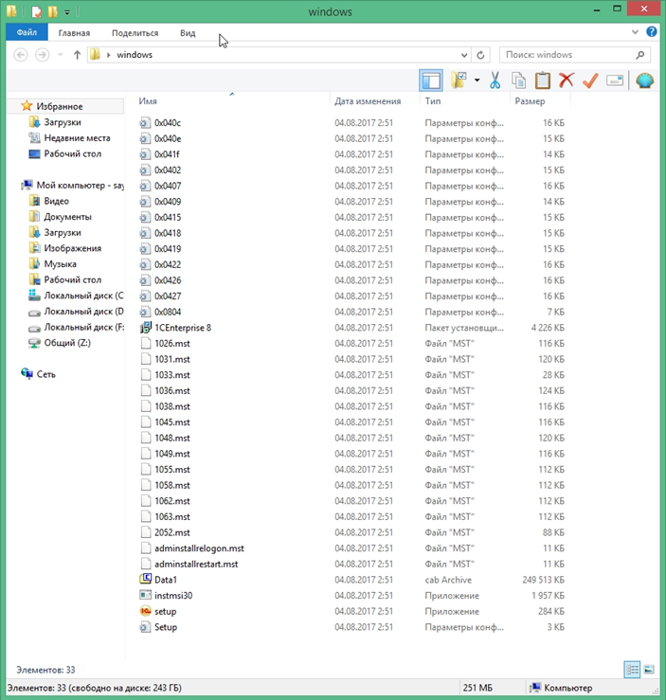
Task: Select the 1CEnterprise 8 installer file
Action: [x=183, y=328]
